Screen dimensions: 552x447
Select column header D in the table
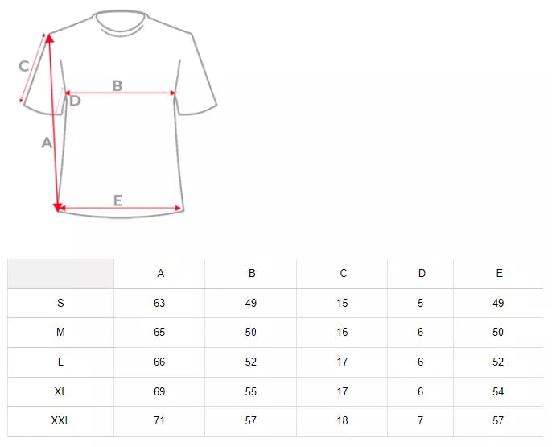[x=422, y=274]
